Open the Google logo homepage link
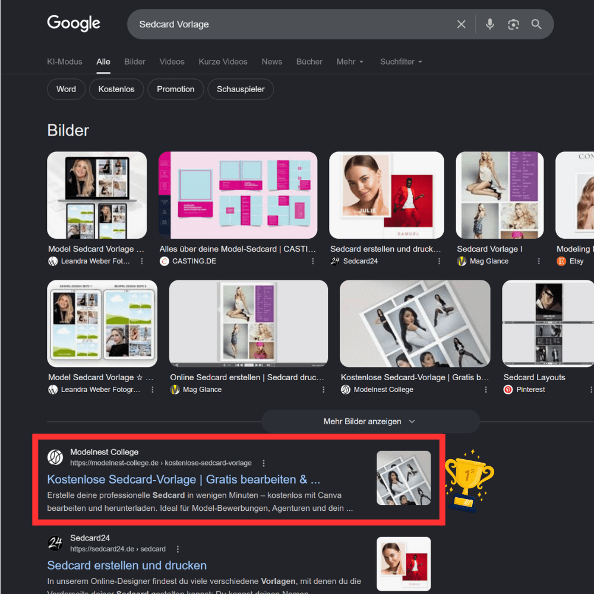Image resolution: width=594 pixels, height=594 pixels. tap(74, 24)
